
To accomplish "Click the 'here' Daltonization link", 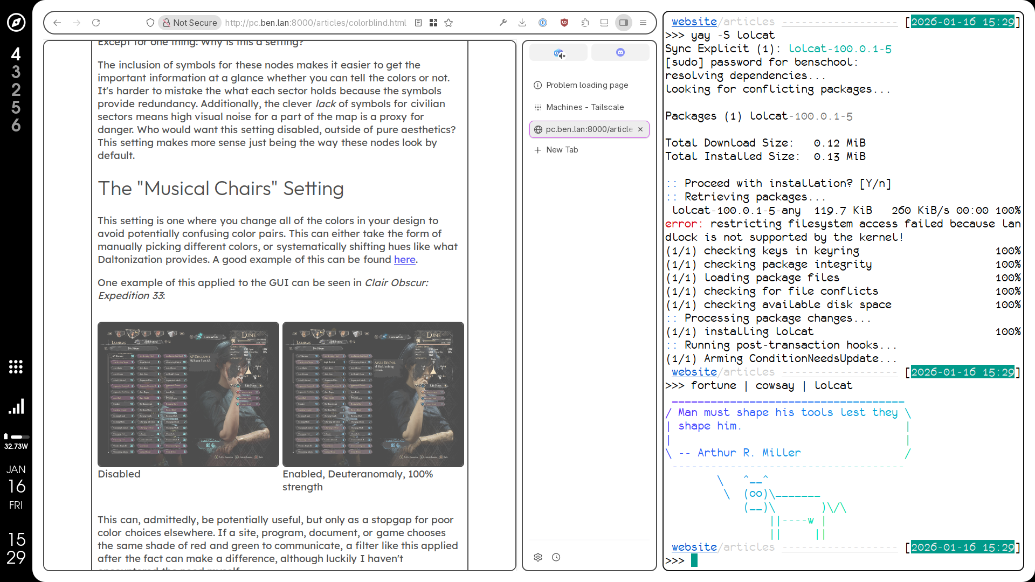I will [x=404, y=260].
